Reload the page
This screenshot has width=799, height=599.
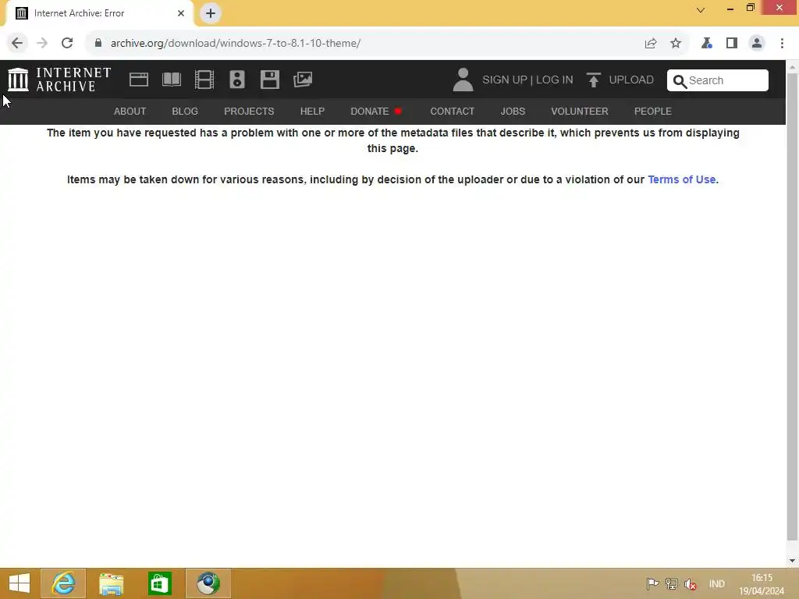(x=67, y=44)
